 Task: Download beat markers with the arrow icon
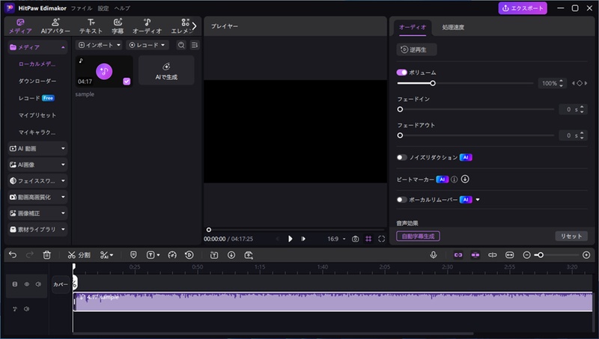[x=465, y=179]
